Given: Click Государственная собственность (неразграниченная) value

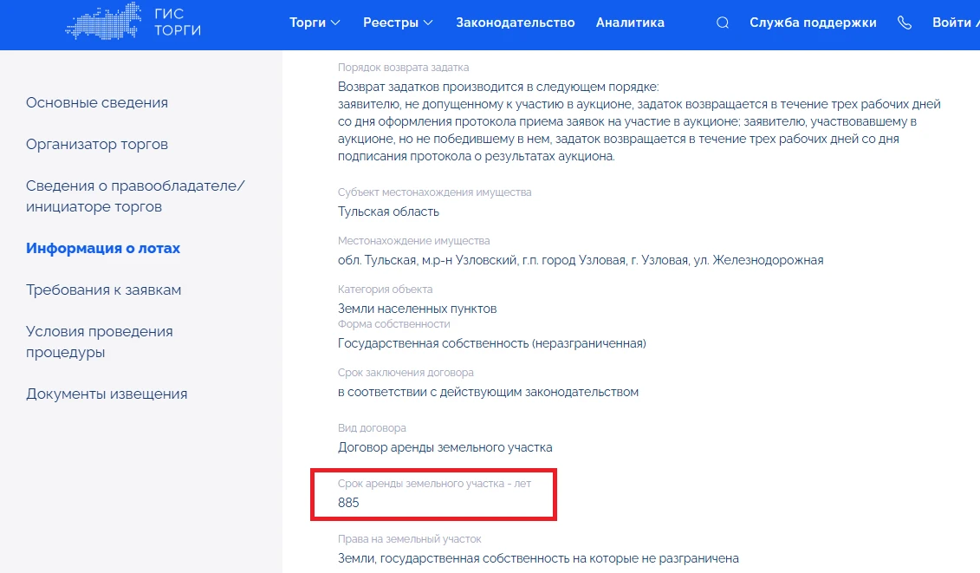Looking at the screenshot, I should [x=492, y=343].
